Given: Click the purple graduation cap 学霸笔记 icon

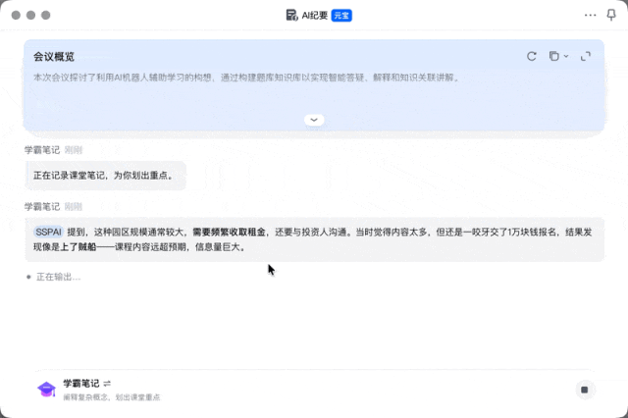Looking at the screenshot, I should point(46,390).
